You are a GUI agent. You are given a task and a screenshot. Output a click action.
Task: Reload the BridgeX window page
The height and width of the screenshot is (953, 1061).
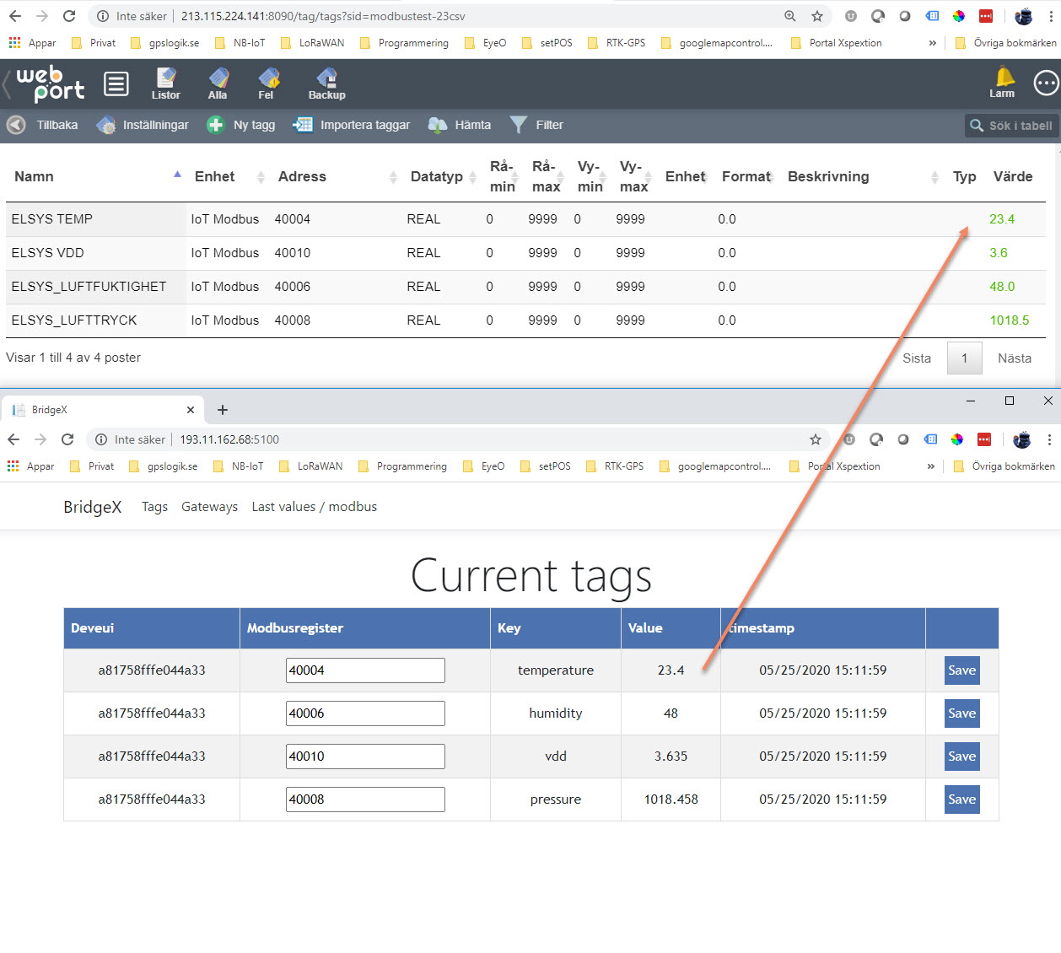(x=67, y=439)
